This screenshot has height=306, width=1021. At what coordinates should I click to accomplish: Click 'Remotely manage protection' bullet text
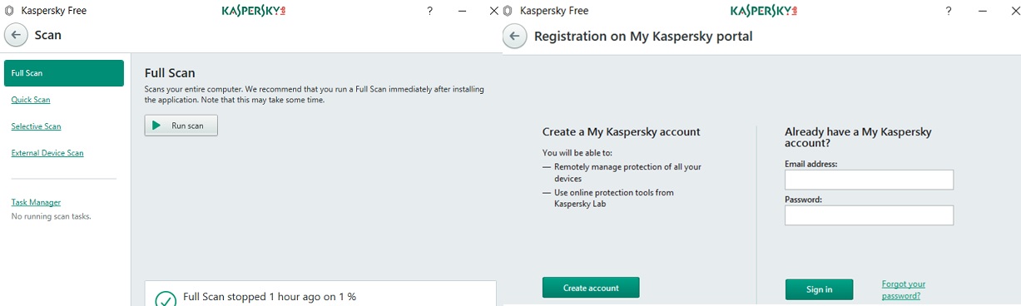pyautogui.click(x=627, y=172)
